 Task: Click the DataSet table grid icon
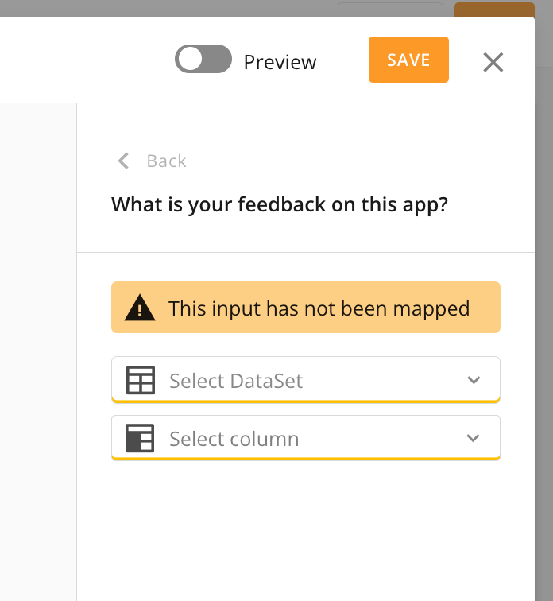coord(141,381)
